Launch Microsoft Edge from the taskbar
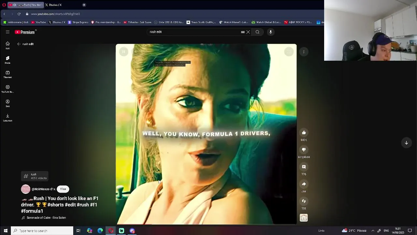The height and width of the screenshot is (235, 417). (x=100, y=231)
